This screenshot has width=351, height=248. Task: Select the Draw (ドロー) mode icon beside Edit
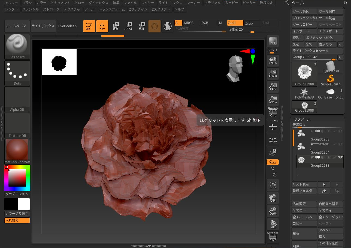[x=102, y=26]
